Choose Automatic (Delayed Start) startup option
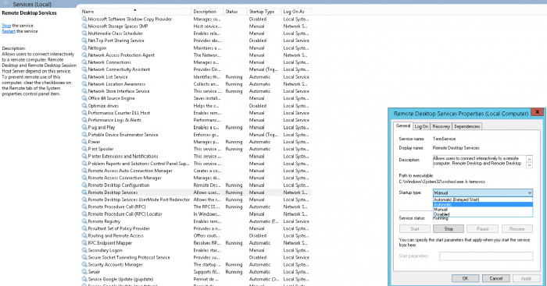Screen dimensions: 547x286 click(483, 199)
